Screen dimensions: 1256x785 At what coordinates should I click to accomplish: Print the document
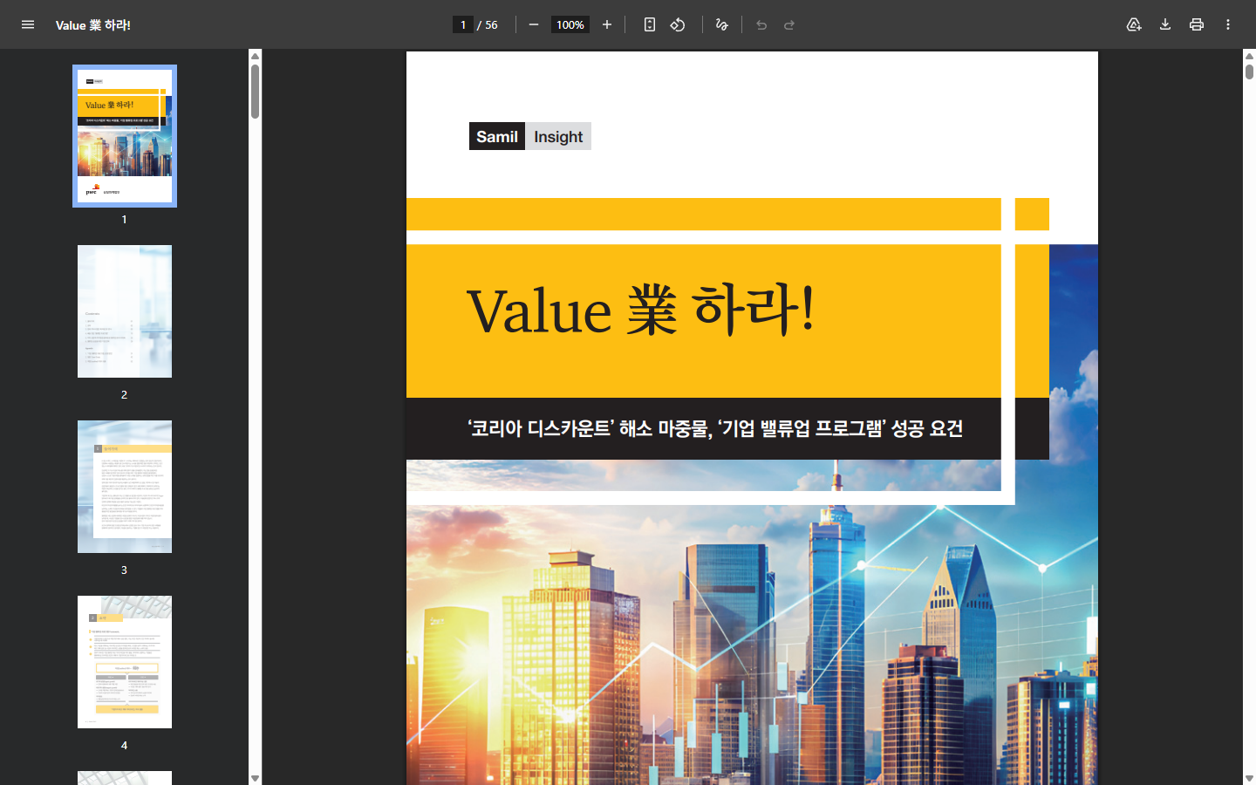click(1197, 24)
